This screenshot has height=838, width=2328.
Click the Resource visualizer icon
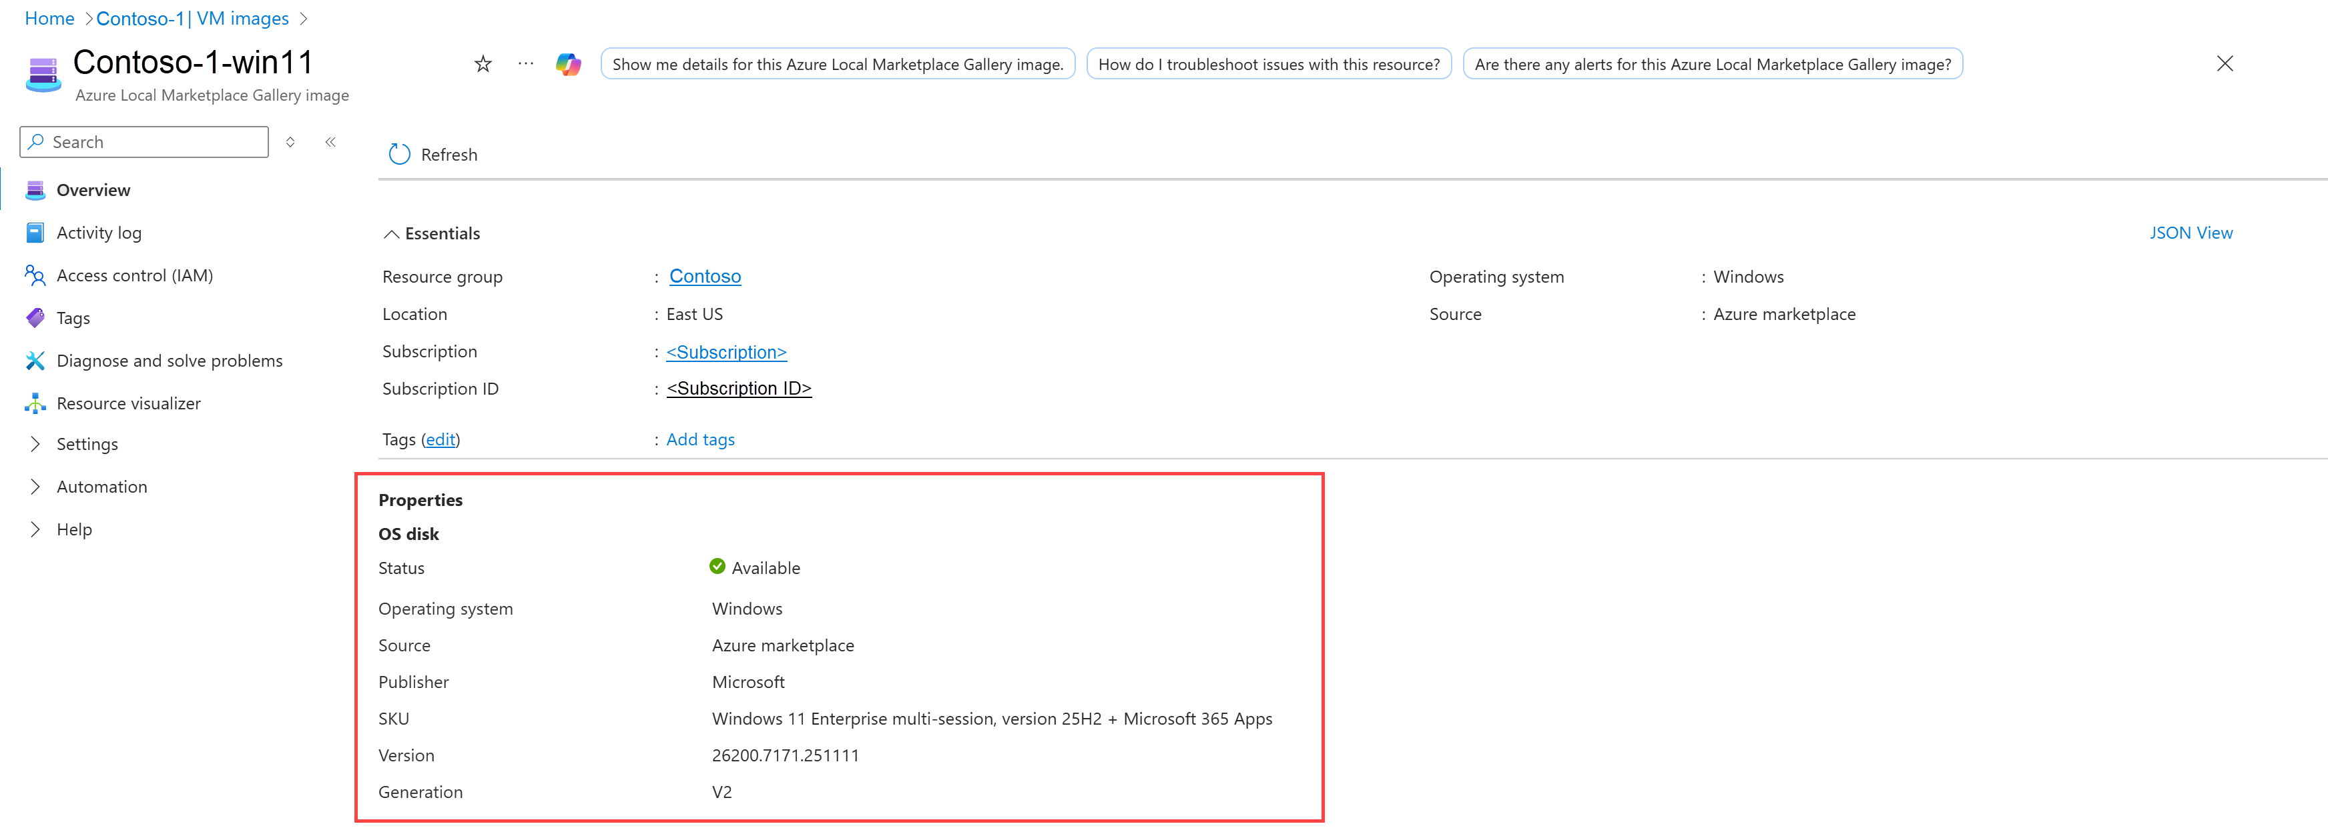35,403
